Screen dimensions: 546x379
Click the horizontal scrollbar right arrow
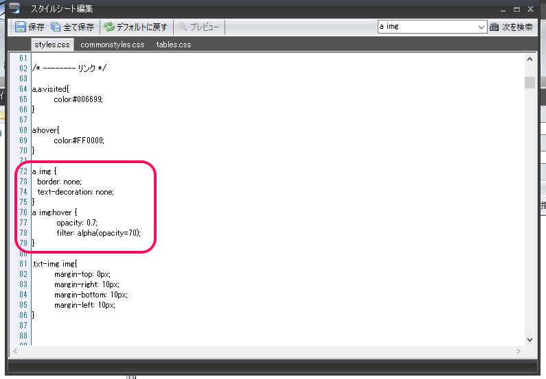(x=520, y=351)
